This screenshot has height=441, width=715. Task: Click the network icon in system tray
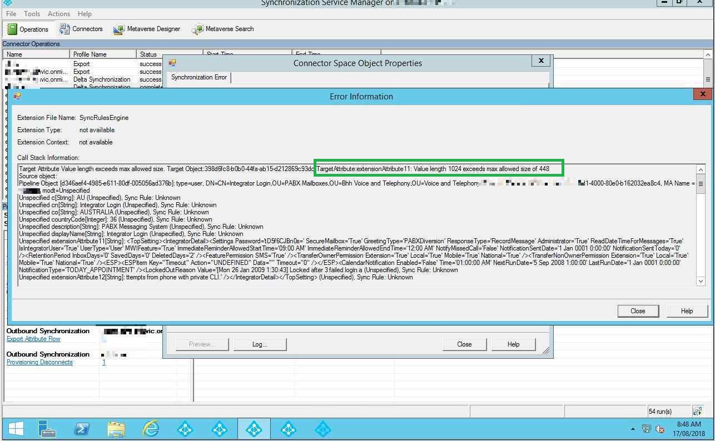(x=646, y=429)
